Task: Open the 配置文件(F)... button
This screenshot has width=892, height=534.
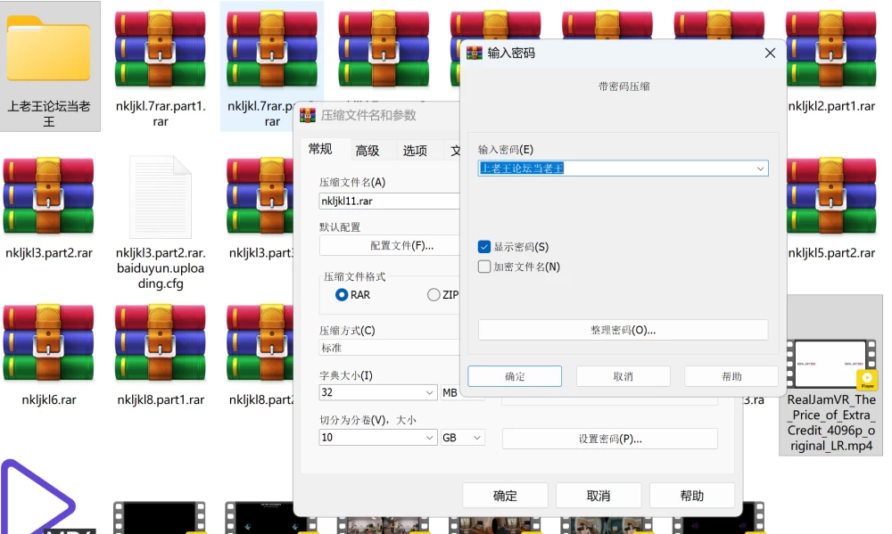Action: coord(390,246)
